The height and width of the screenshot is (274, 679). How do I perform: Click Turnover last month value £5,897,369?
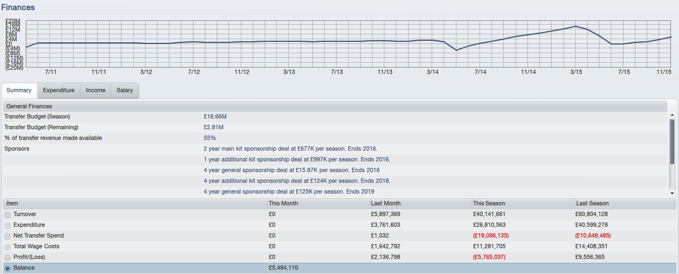385,214
